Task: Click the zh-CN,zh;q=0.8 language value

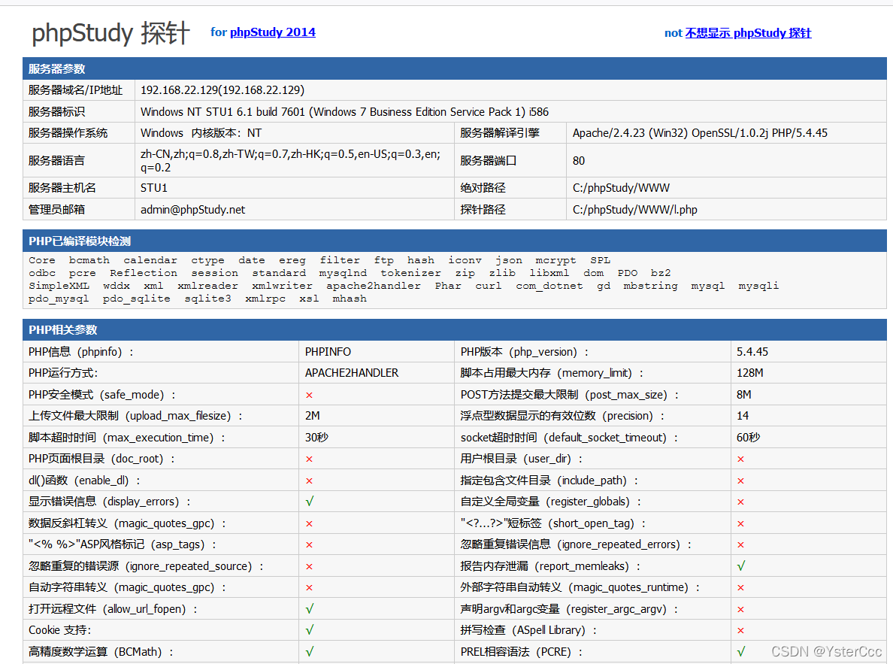Action: click(290, 161)
